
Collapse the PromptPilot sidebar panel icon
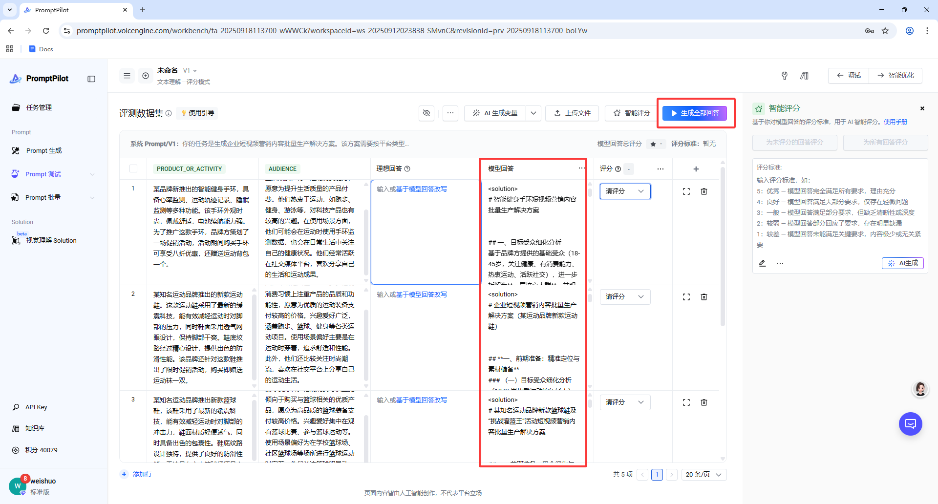coord(91,79)
